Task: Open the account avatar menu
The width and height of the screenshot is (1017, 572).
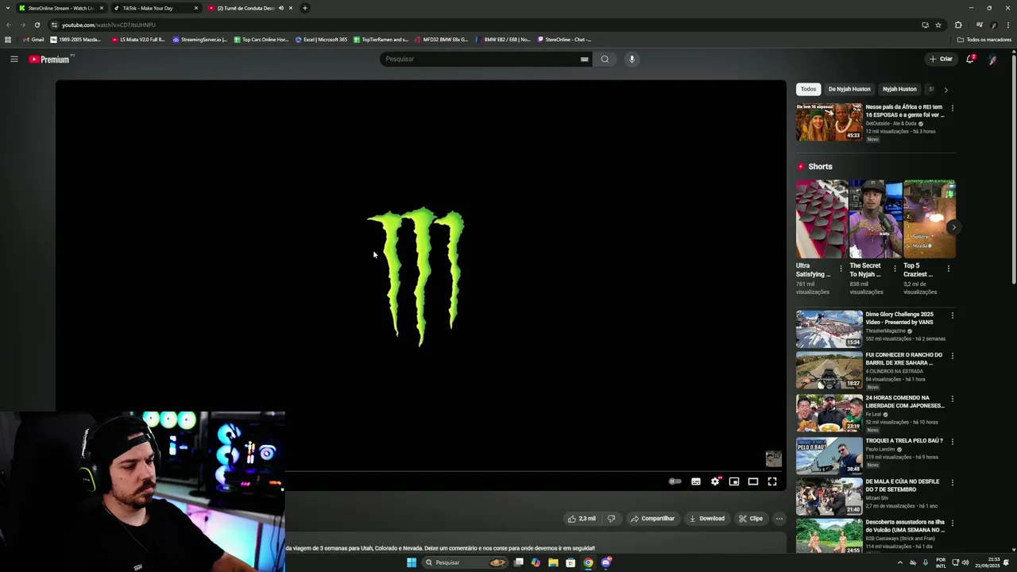Action: click(992, 60)
